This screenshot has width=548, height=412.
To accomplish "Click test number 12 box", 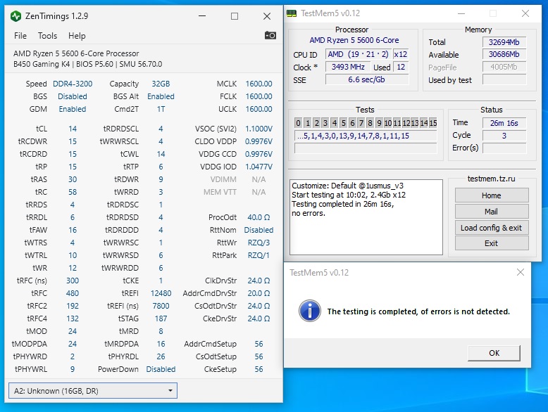I will point(406,123).
